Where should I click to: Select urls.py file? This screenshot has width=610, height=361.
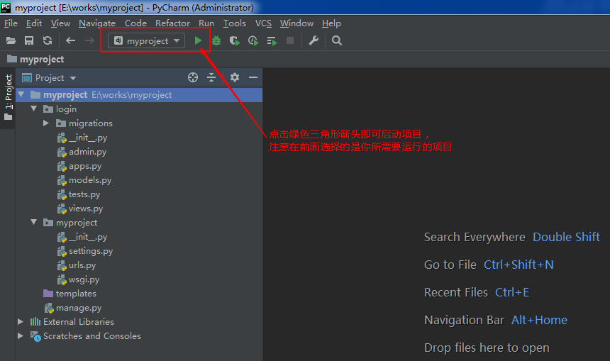pos(77,265)
